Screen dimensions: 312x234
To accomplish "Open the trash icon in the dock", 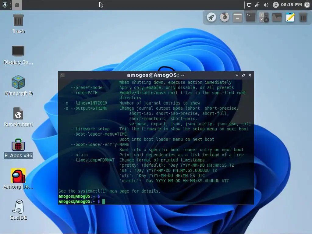I will click(x=303, y=17).
